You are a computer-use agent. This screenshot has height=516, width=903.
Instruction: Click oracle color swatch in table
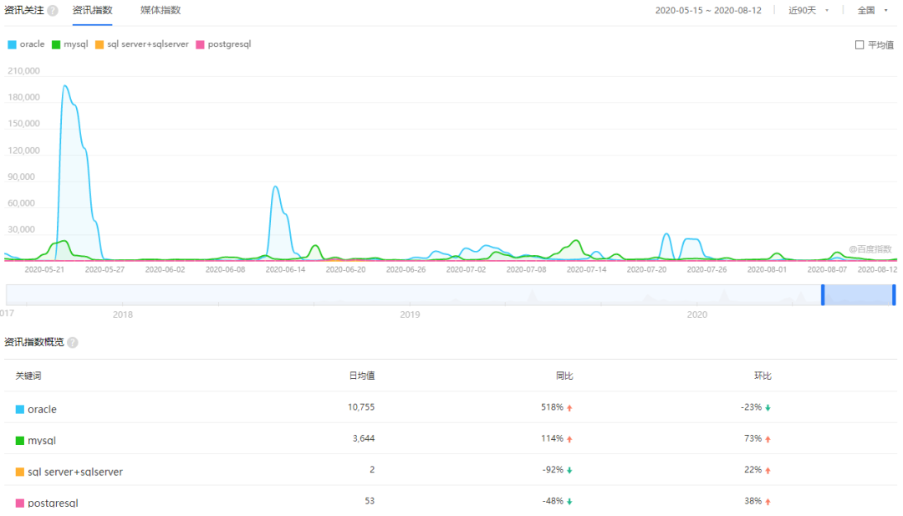coord(19,410)
